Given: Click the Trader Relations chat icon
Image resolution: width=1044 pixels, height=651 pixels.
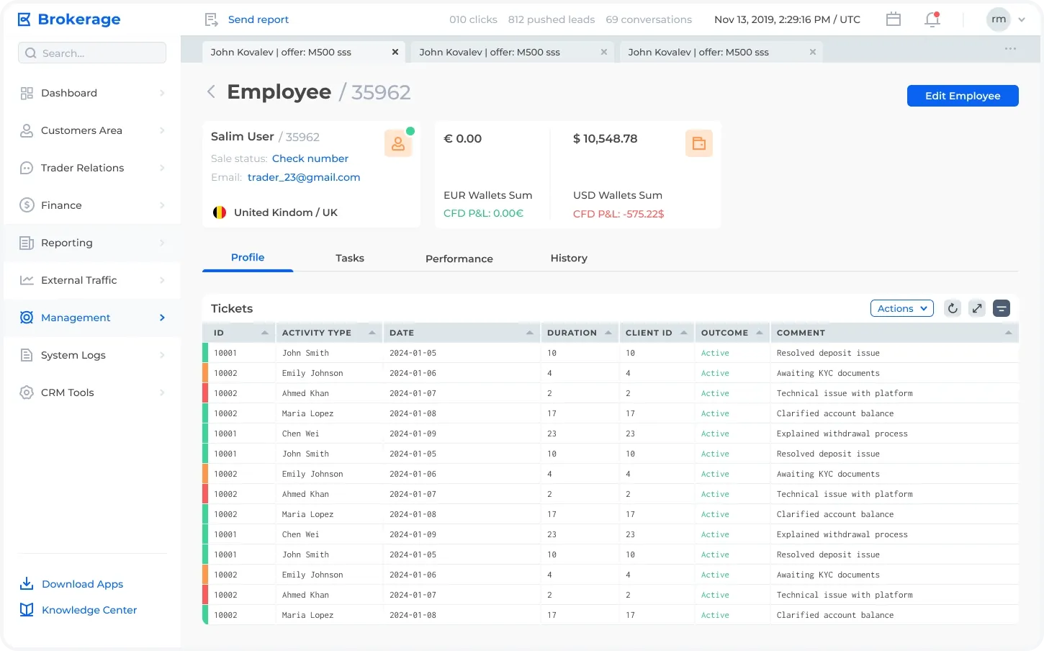Looking at the screenshot, I should (x=27, y=168).
